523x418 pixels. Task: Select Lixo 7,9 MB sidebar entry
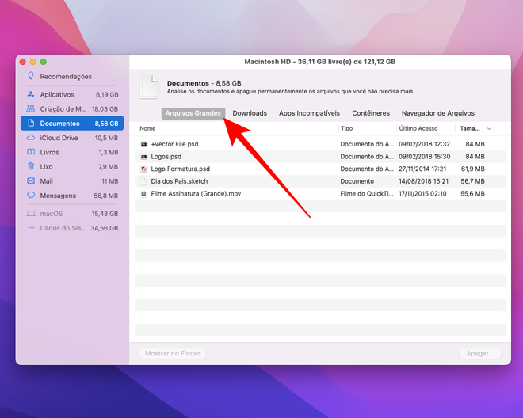72,167
